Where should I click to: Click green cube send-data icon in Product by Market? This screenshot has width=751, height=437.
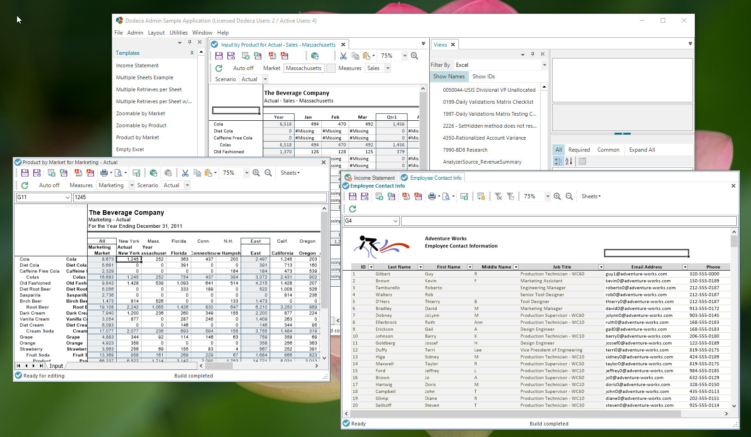pyautogui.click(x=154, y=173)
